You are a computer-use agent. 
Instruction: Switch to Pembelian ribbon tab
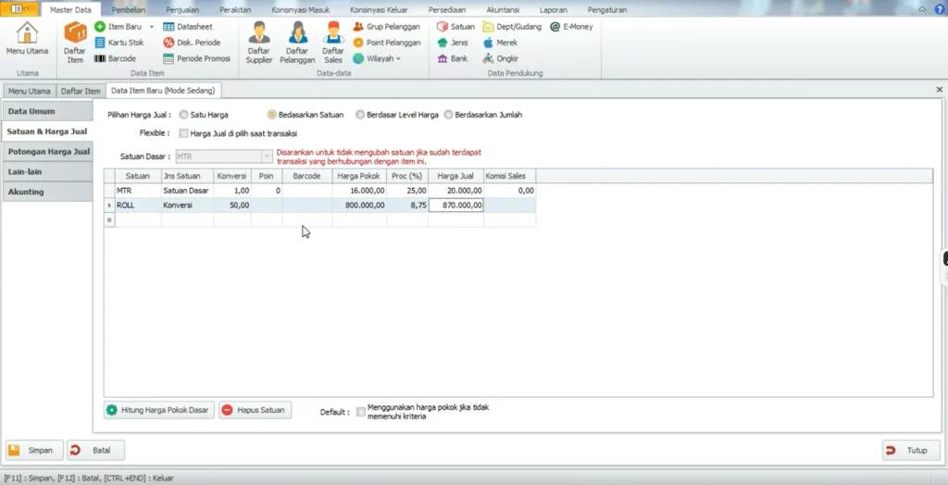(x=129, y=9)
